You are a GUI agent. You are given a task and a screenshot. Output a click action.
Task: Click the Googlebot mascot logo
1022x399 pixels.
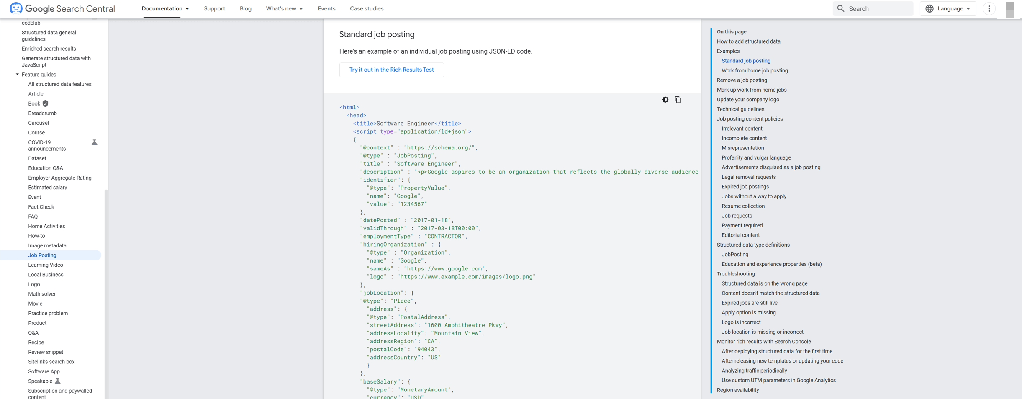pos(15,8)
